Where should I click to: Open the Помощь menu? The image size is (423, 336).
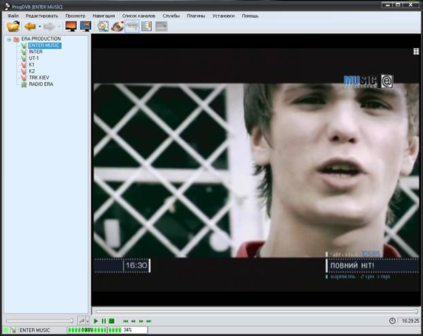[250, 16]
